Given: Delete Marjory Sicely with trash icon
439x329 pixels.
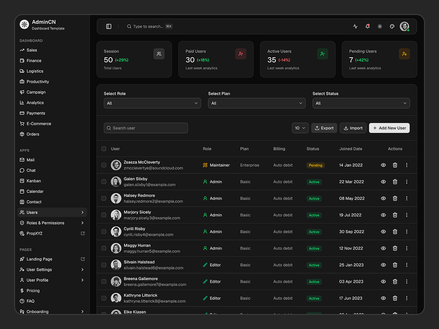Looking at the screenshot, I should click(395, 215).
